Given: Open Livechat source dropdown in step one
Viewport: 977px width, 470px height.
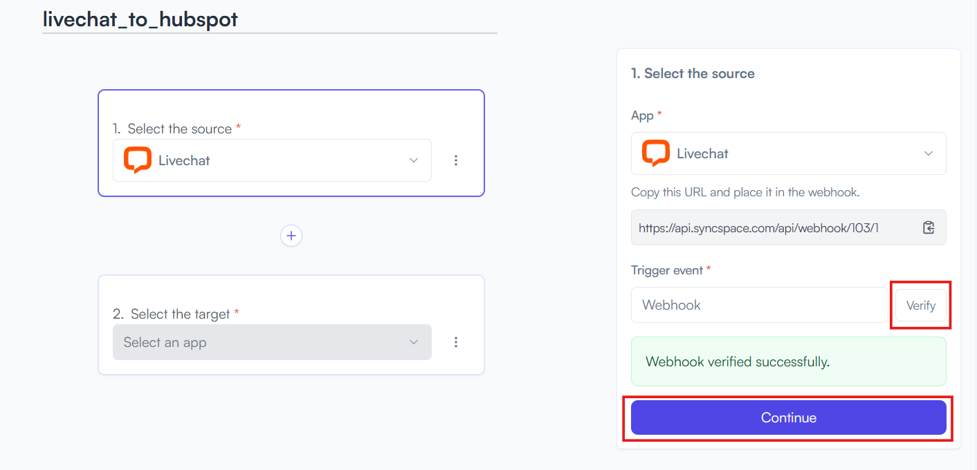Looking at the screenshot, I should coord(272,160).
